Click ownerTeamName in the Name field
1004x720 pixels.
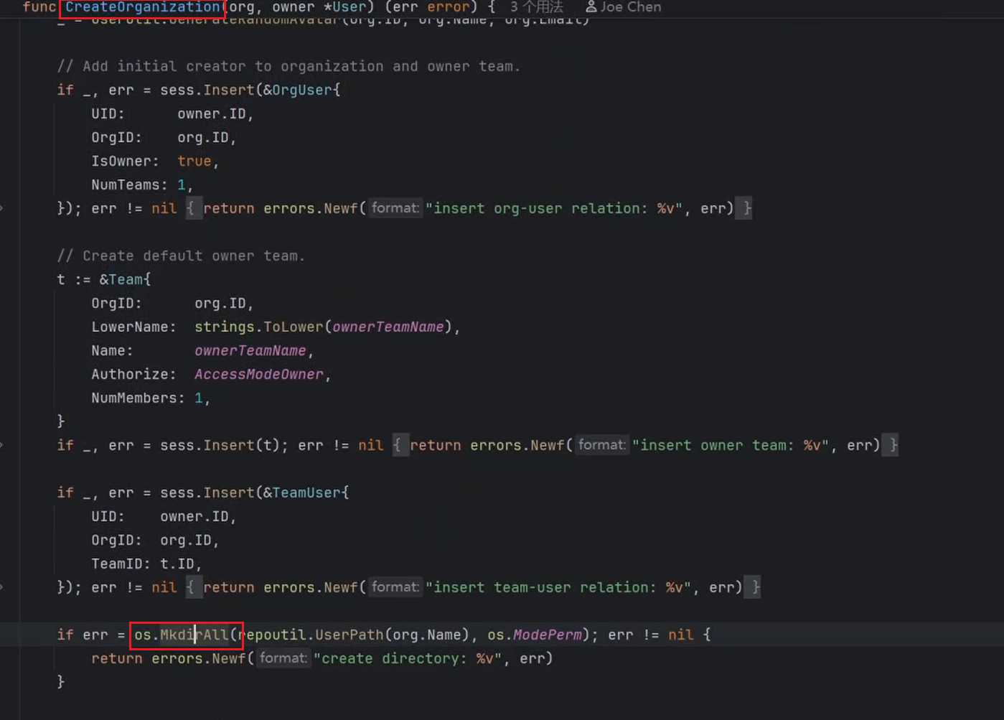250,350
